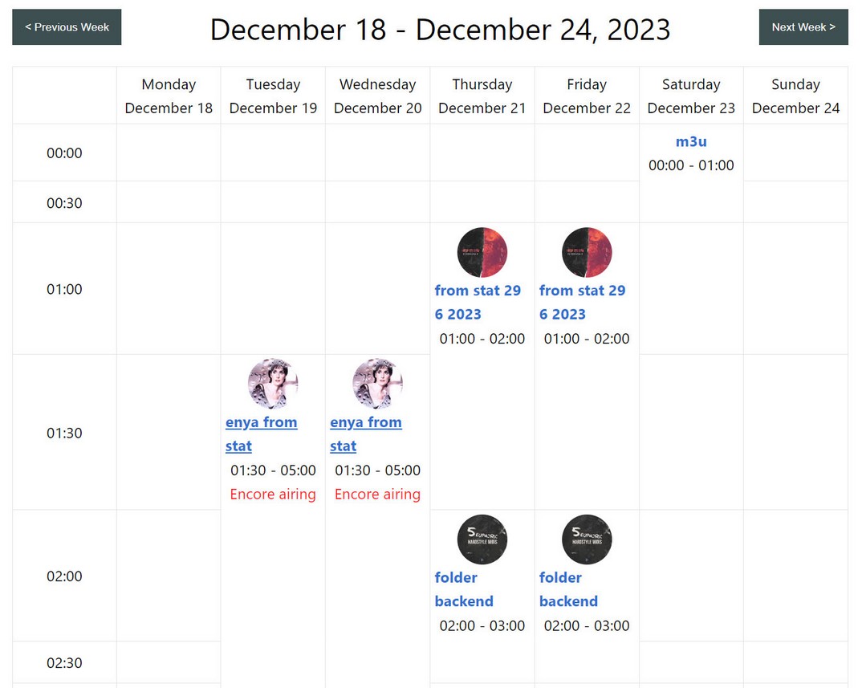
Task: Open Thursday's red album cover thumbnail
Action: (x=482, y=252)
